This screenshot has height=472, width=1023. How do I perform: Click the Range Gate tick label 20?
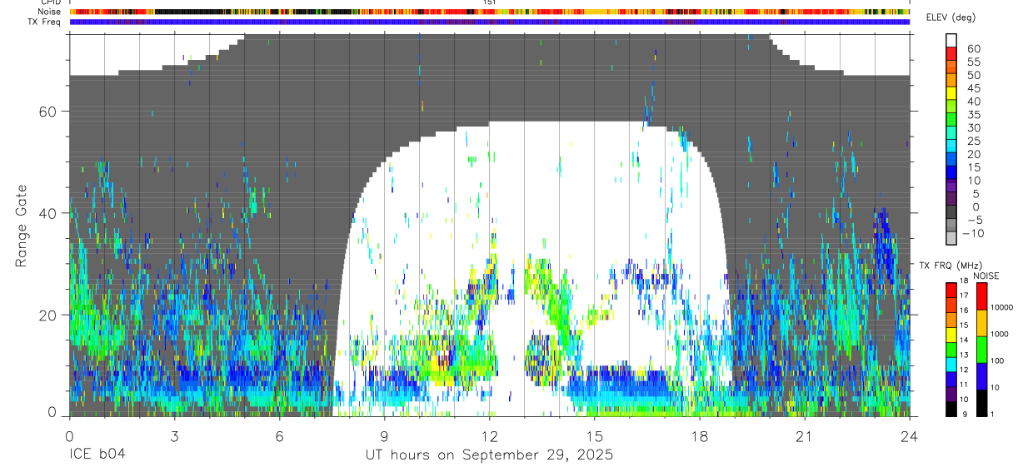click(x=48, y=315)
